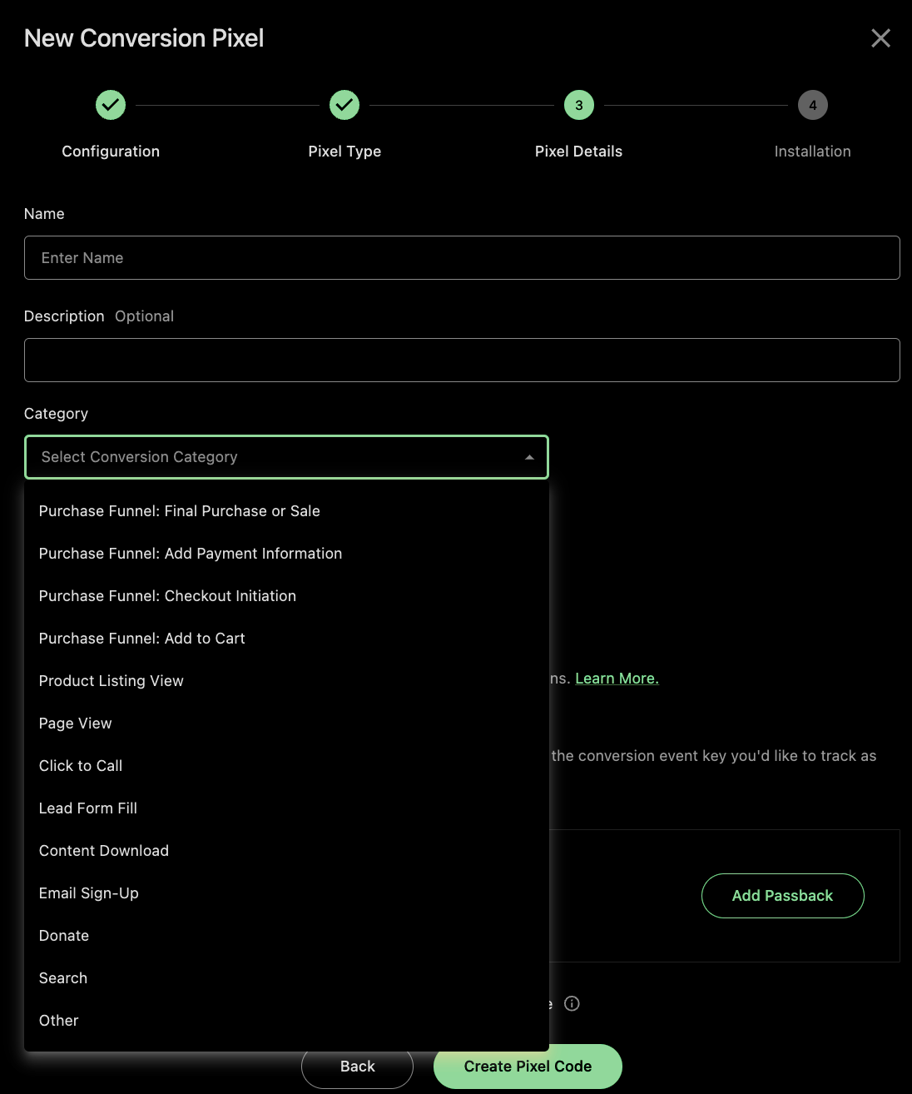Select Purchase Funnel: Add to Cart
The image size is (912, 1094).
pyautogui.click(x=286, y=639)
